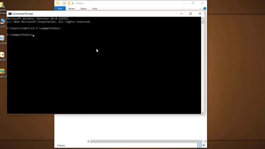This screenshot has width=265, height=149.
Task: Click the 'htdocs' title in File Explorer
Action: 80,3
